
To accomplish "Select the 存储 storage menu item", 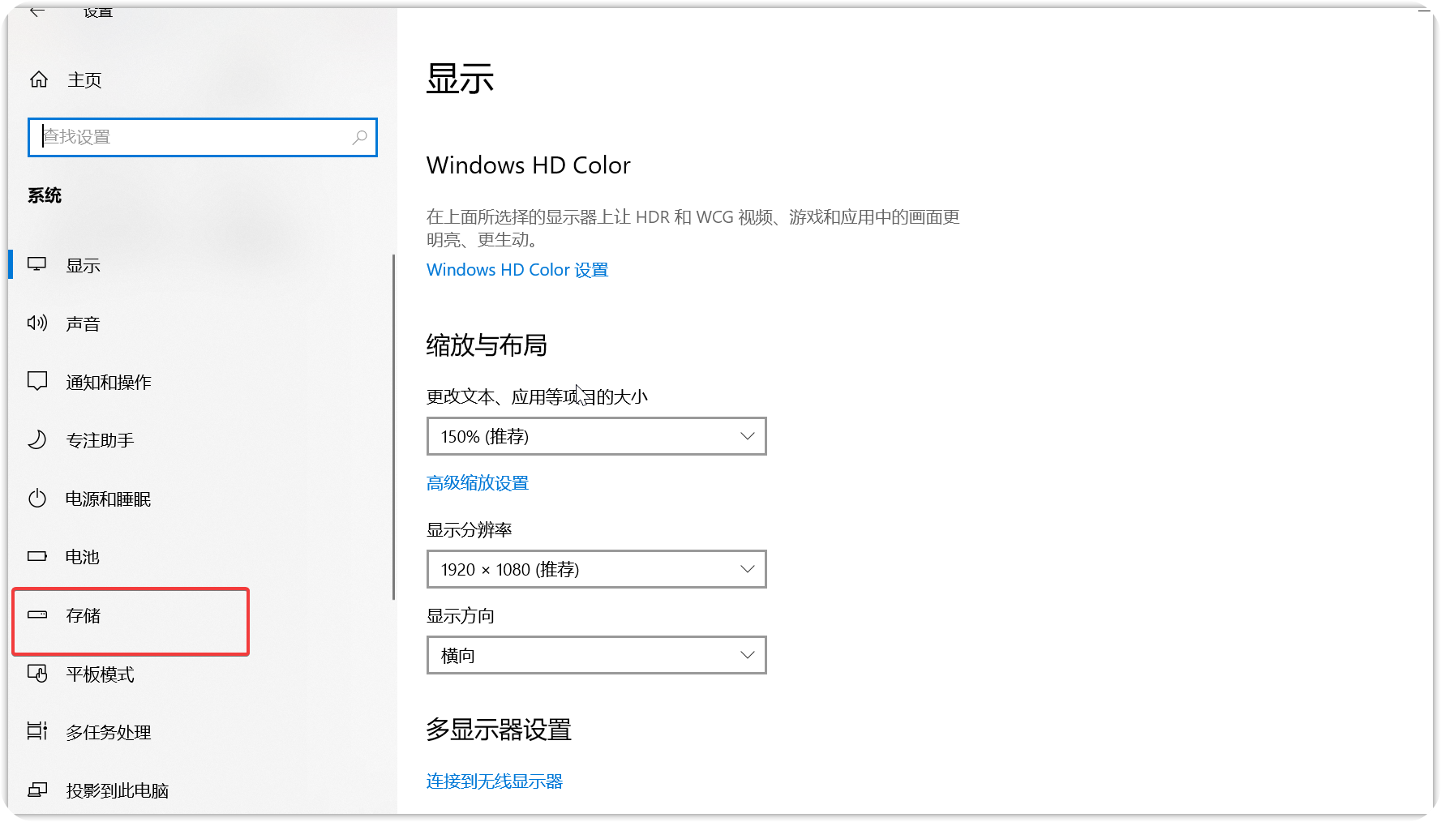I will (84, 616).
